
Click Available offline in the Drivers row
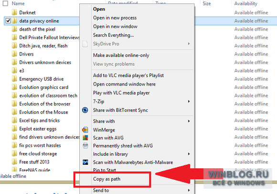(251, 54)
